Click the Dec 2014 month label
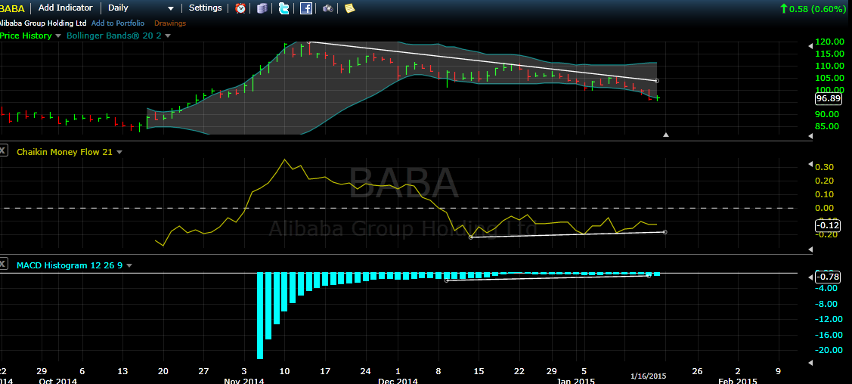Viewport: 852px width, 384px height. click(397, 381)
